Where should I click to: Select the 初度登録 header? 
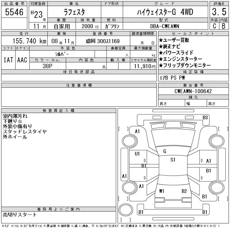click(38, 4)
